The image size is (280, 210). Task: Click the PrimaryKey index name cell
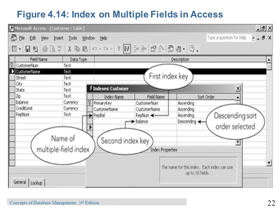[114, 103]
